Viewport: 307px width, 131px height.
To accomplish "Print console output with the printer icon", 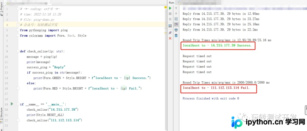I will point(176,30).
